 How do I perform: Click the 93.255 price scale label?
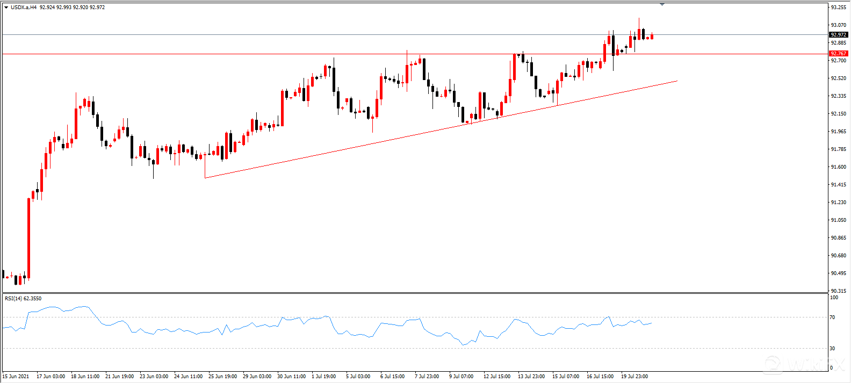(x=838, y=8)
